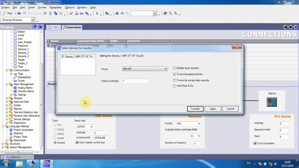The width and height of the screenshot is (299, 168).
Task: Open the Analog Alarms tree node
Action: coord(25,88)
